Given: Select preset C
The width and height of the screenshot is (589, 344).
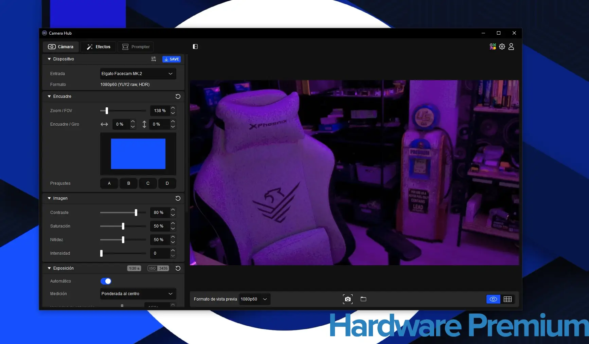Looking at the screenshot, I should 148,183.
